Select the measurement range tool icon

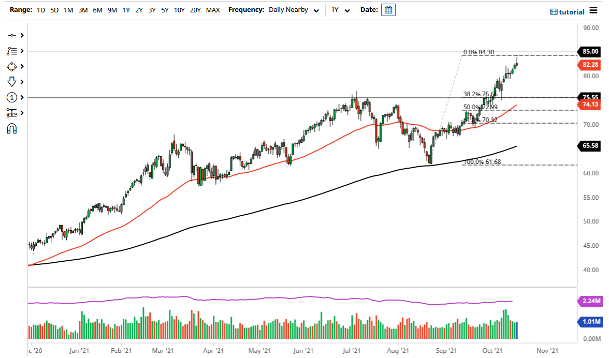point(11,113)
